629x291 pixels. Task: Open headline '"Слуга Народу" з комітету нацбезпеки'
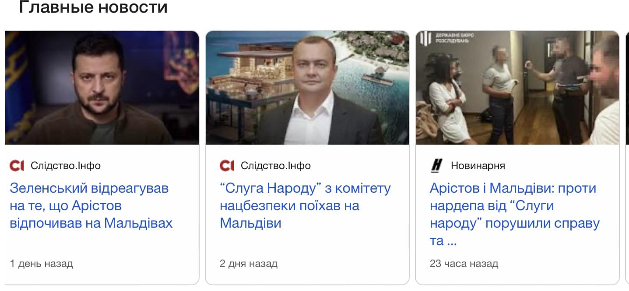click(305, 206)
